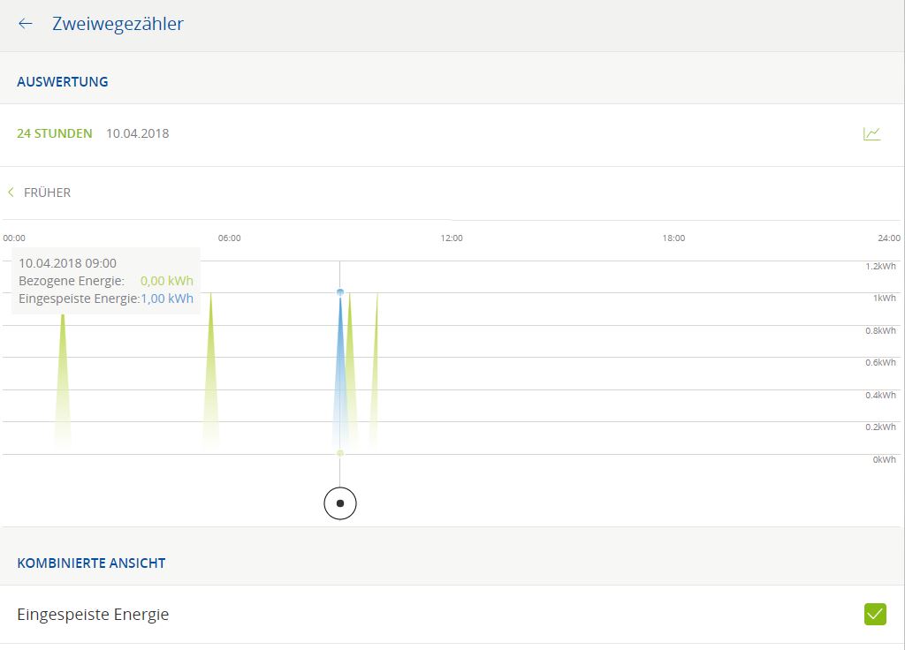Click the circular chart cursor handle

point(340,503)
